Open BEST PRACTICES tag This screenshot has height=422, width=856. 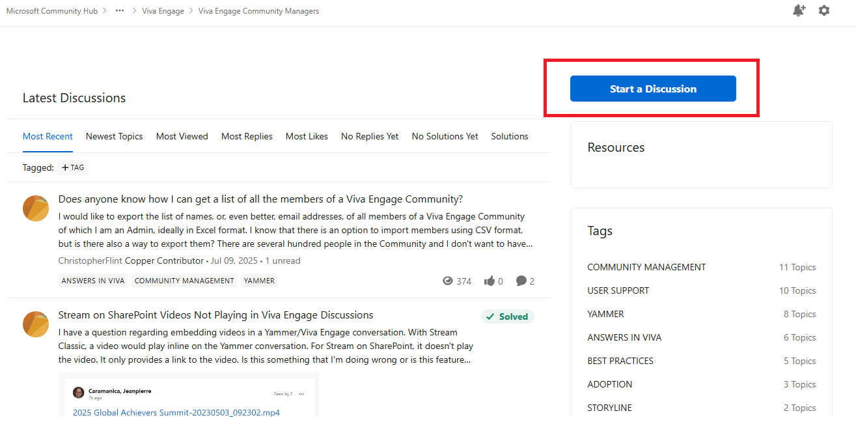coord(620,361)
